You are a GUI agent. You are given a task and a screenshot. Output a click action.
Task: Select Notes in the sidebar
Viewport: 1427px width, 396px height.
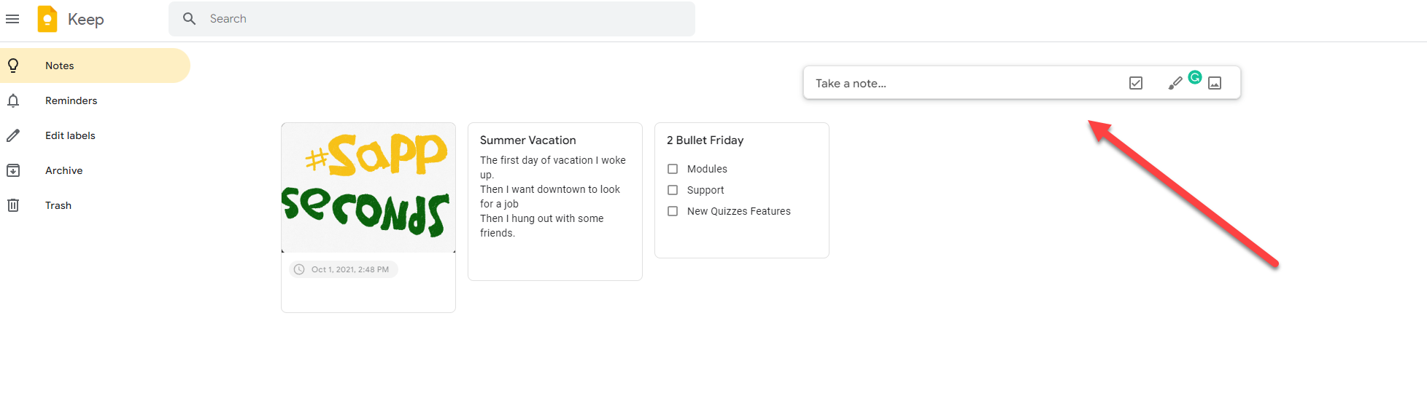[x=60, y=66]
